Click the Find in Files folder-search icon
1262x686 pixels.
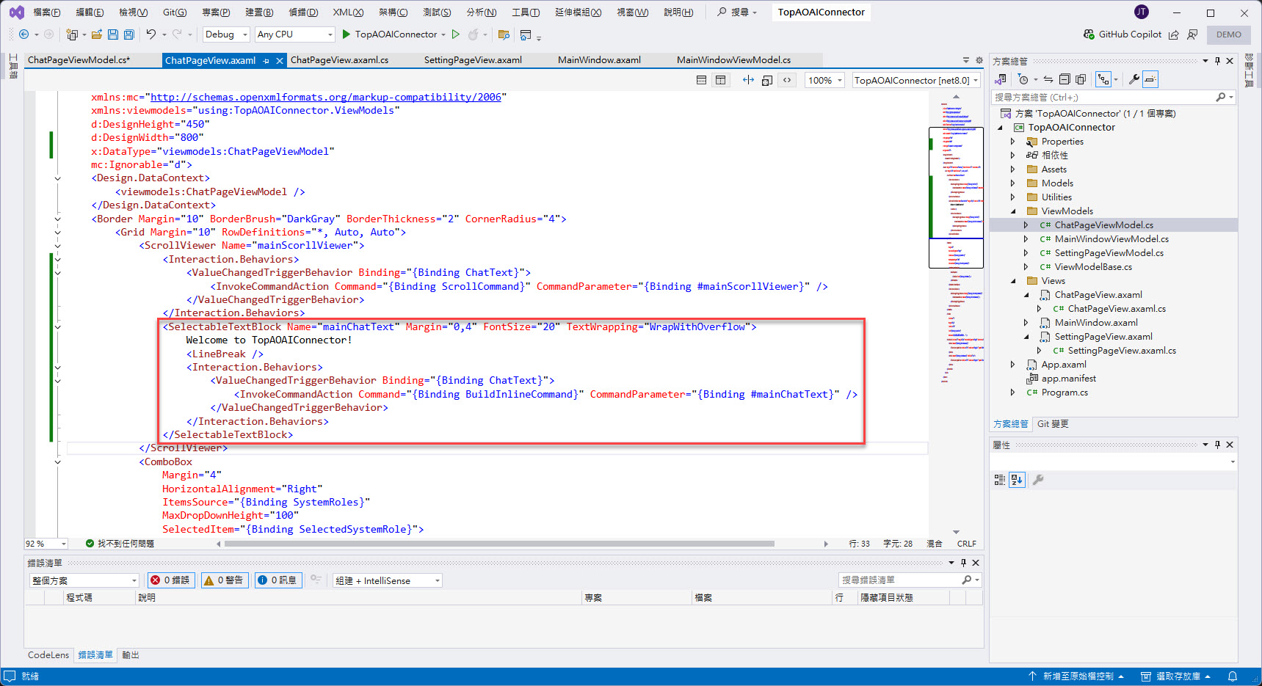[x=504, y=34]
